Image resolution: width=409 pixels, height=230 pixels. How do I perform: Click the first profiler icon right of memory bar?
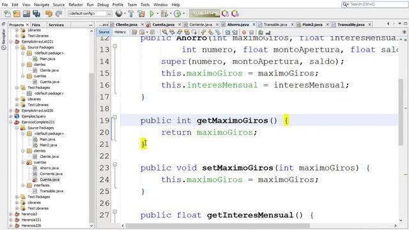tap(225, 13)
